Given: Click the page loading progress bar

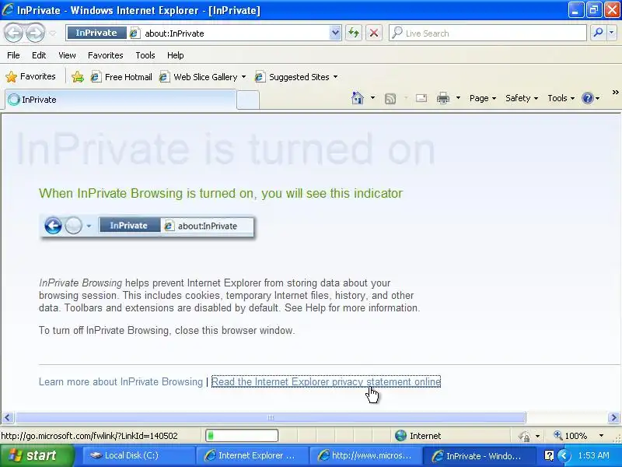Looking at the screenshot, I should (x=242, y=436).
